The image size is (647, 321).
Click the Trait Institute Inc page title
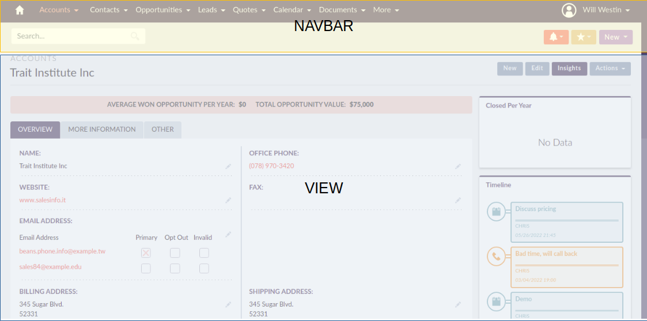(52, 73)
